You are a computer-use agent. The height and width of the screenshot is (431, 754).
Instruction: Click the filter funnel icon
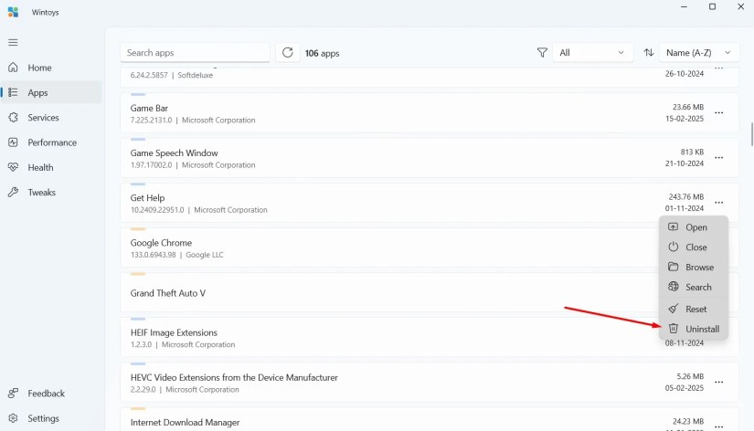pos(542,53)
